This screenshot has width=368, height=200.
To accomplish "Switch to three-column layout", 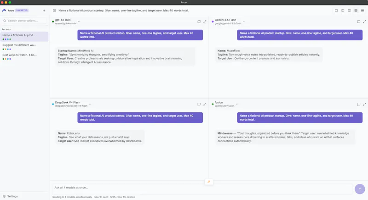I will [349, 11].
